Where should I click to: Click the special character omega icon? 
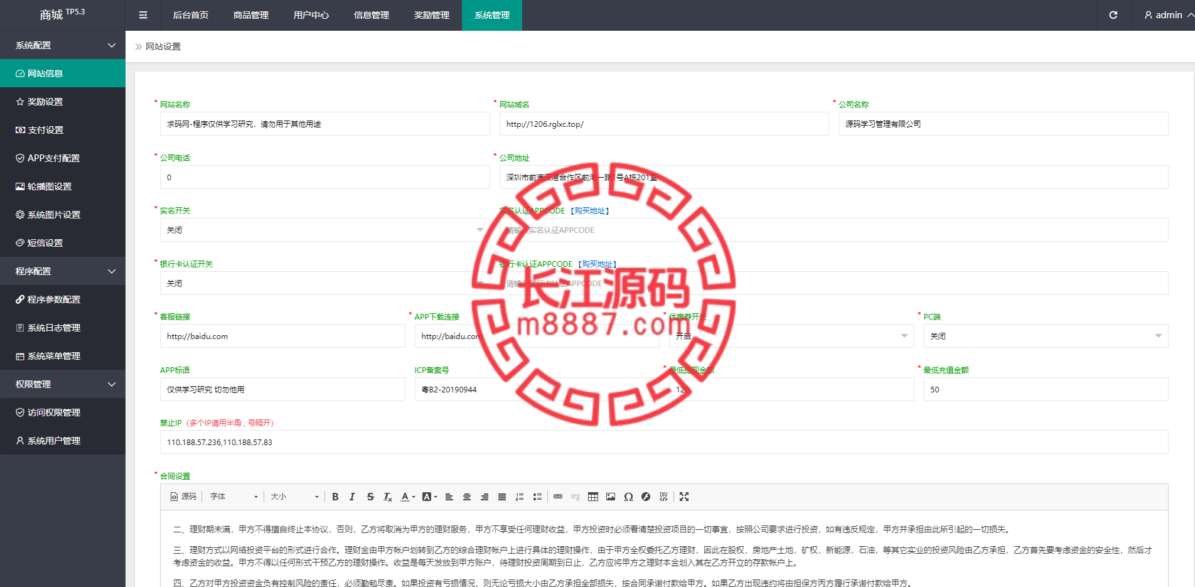[x=628, y=497]
